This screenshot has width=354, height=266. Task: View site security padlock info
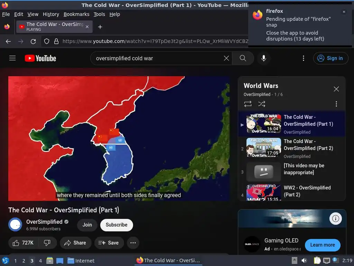tap(56, 42)
